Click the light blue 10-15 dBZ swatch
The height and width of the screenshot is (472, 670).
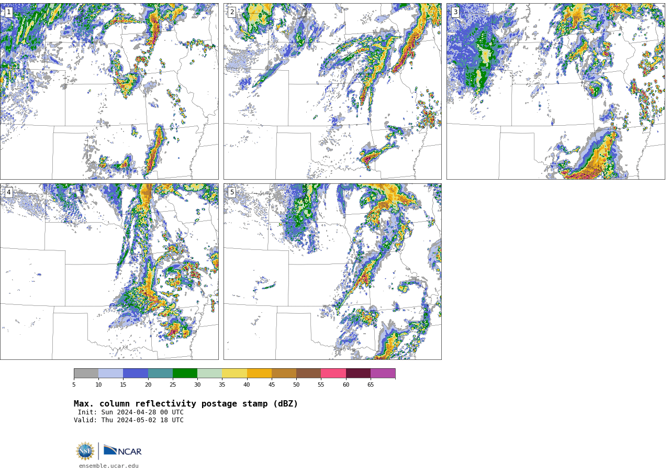click(x=111, y=374)
